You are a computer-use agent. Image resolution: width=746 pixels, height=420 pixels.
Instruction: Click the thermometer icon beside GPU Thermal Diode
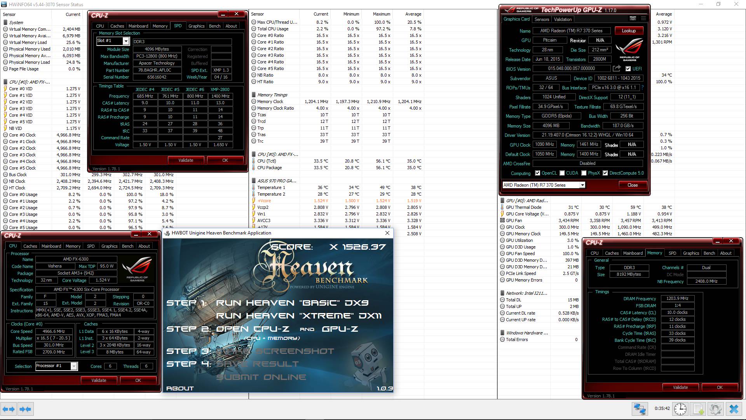coord(503,207)
